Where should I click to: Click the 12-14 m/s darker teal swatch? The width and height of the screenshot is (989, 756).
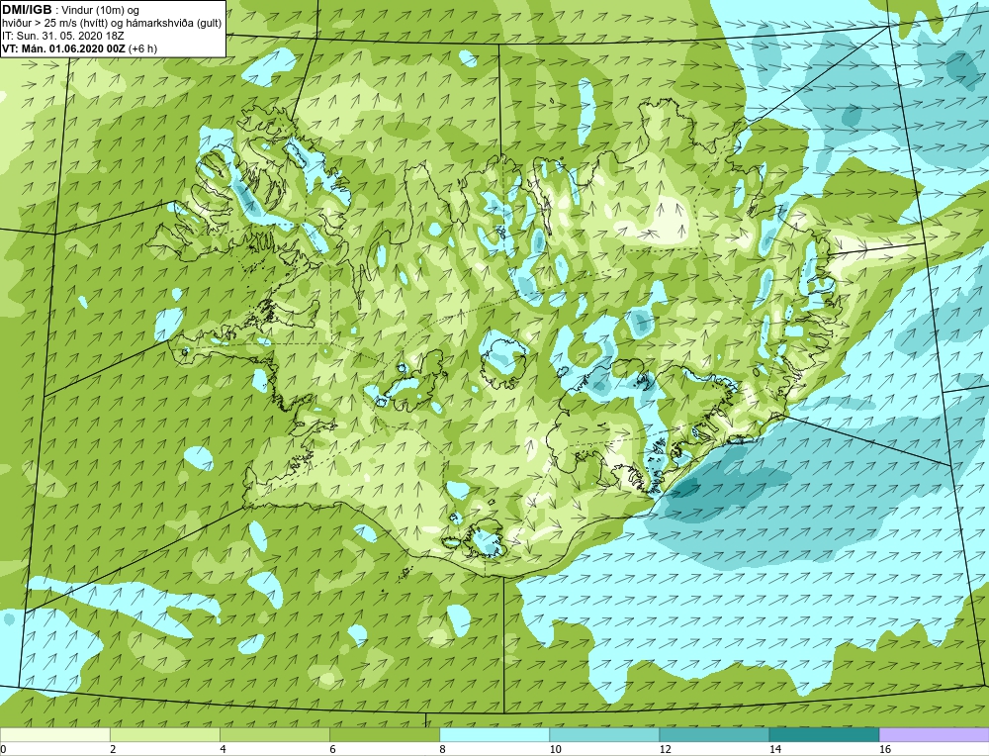714,734
